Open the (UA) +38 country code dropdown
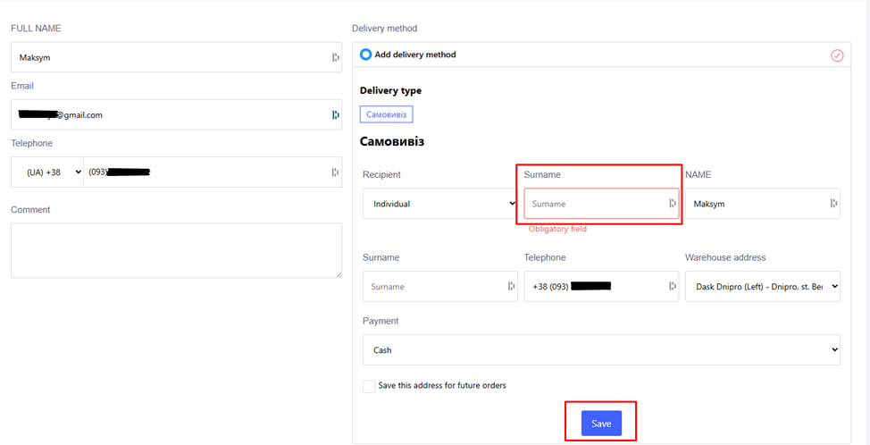This screenshot has width=870, height=445. tap(47, 172)
